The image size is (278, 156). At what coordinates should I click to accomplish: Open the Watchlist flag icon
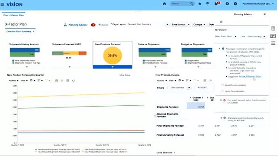tap(208, 4)
